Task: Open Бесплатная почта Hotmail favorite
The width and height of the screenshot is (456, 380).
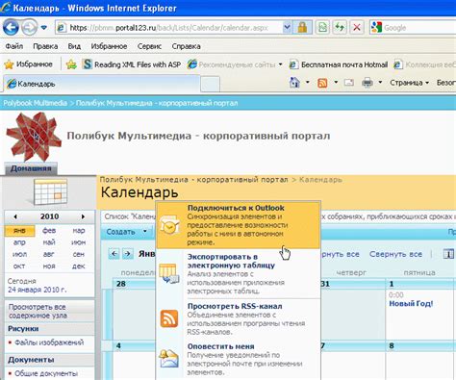Action: (339, 64)
